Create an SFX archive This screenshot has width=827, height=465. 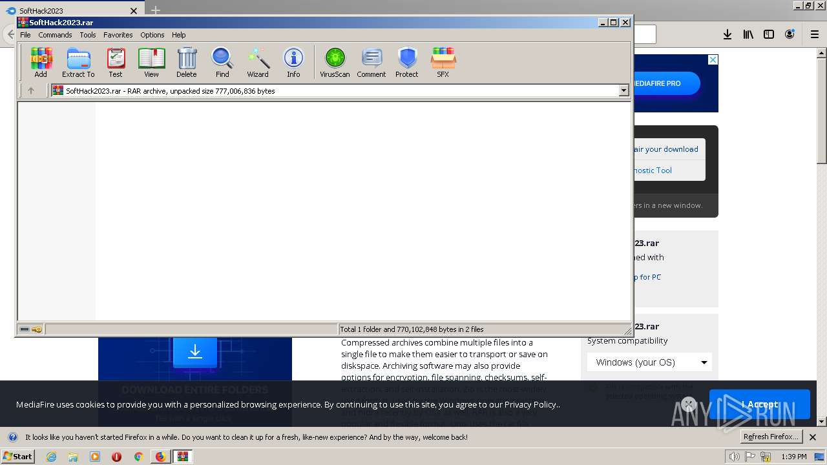pyautogui.click(x=443, y=63)
